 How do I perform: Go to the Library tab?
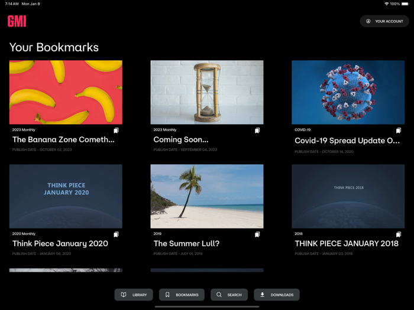point(134,295)
